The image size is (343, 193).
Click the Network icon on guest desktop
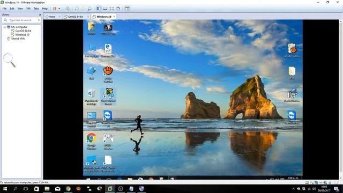coord(92,73)
